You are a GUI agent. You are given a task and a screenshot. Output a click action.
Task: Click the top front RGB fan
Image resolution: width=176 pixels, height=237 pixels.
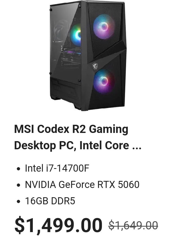(104, 27)
